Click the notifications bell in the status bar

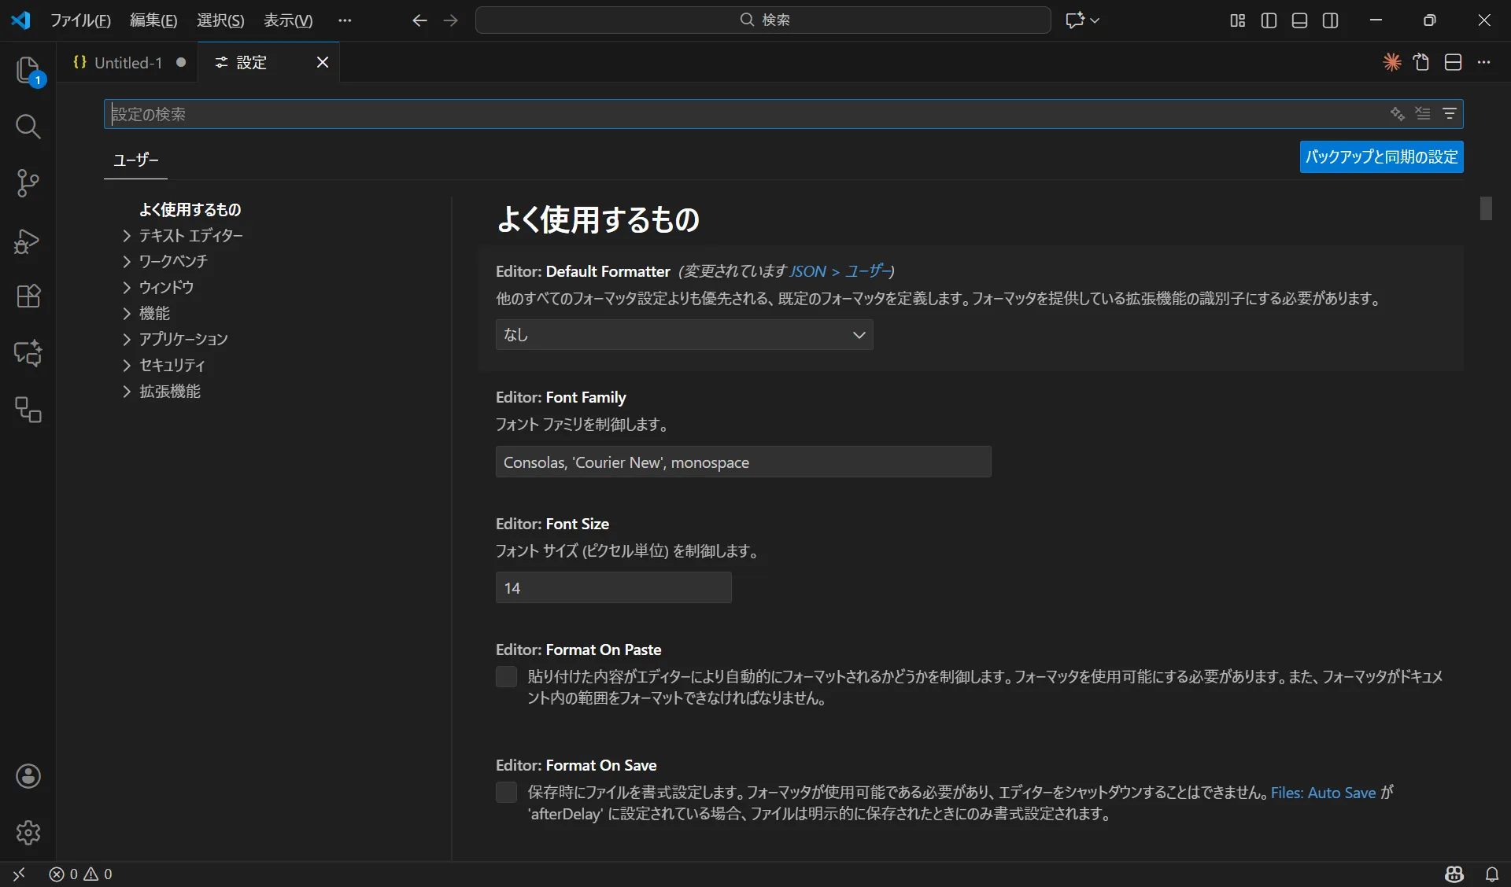click(1492, 874)
